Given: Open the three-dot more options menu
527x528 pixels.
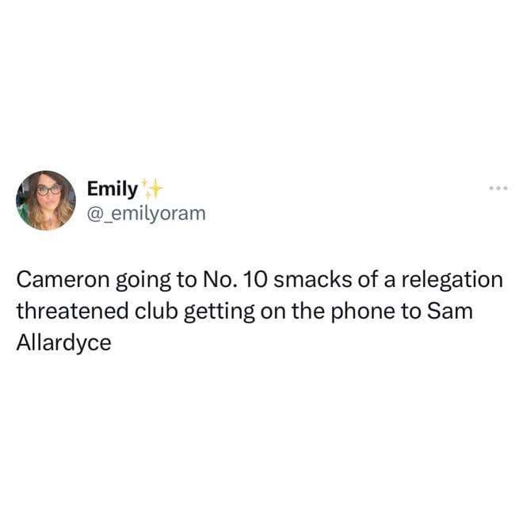Looking at the screenshot, I should [498, 188].
